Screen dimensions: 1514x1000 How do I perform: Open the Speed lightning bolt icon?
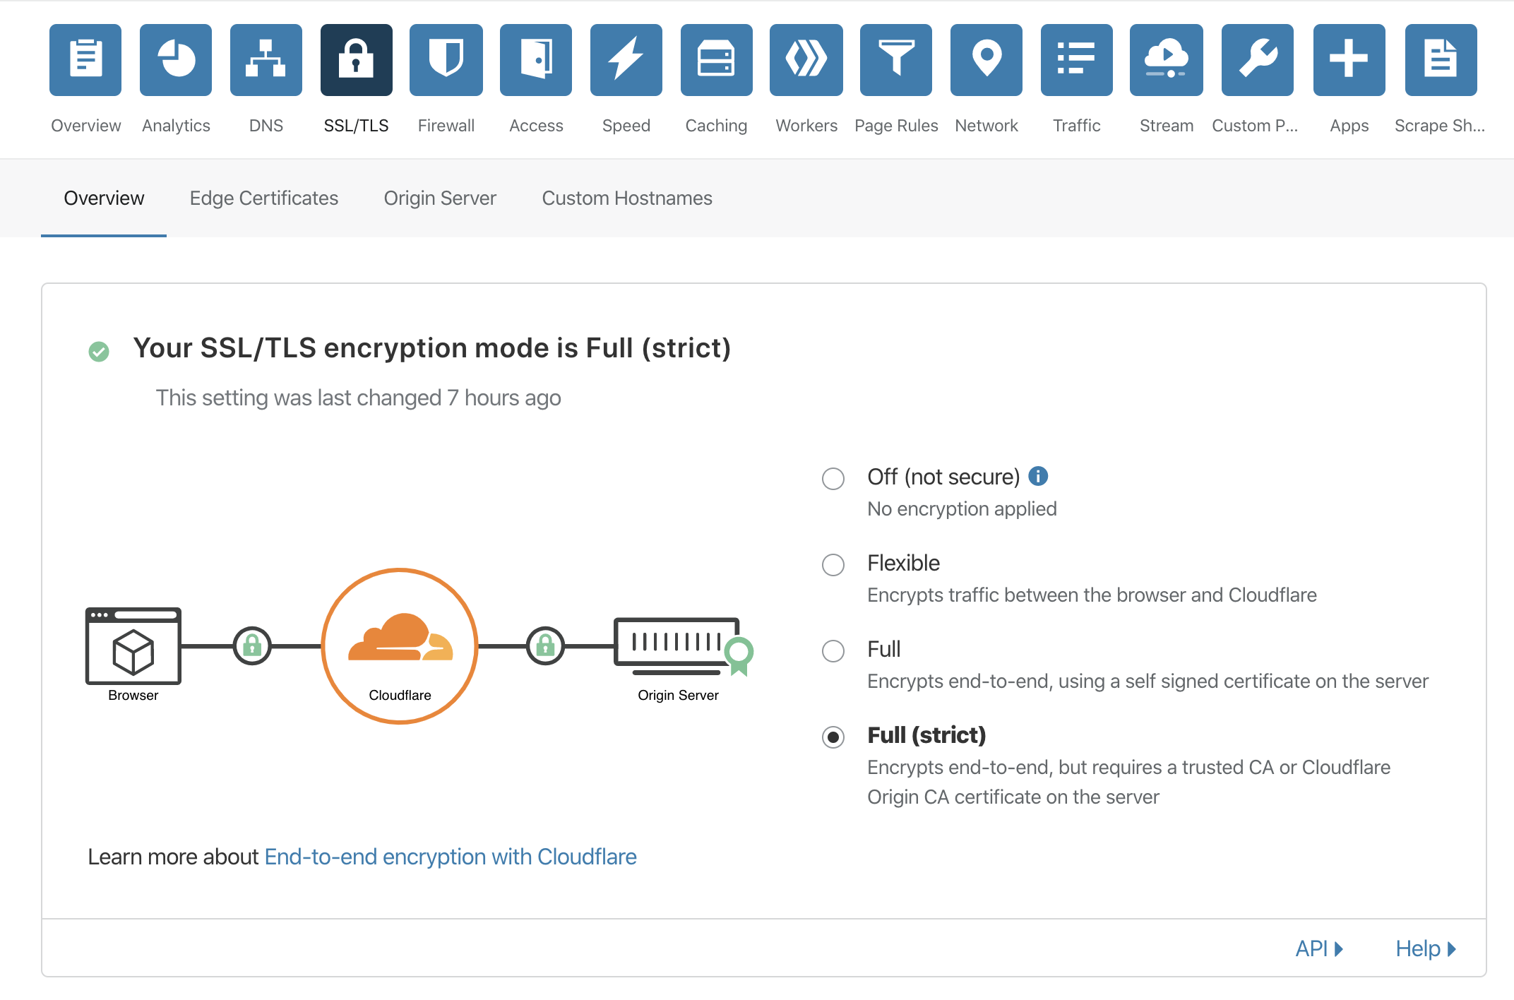click(626, 60)
